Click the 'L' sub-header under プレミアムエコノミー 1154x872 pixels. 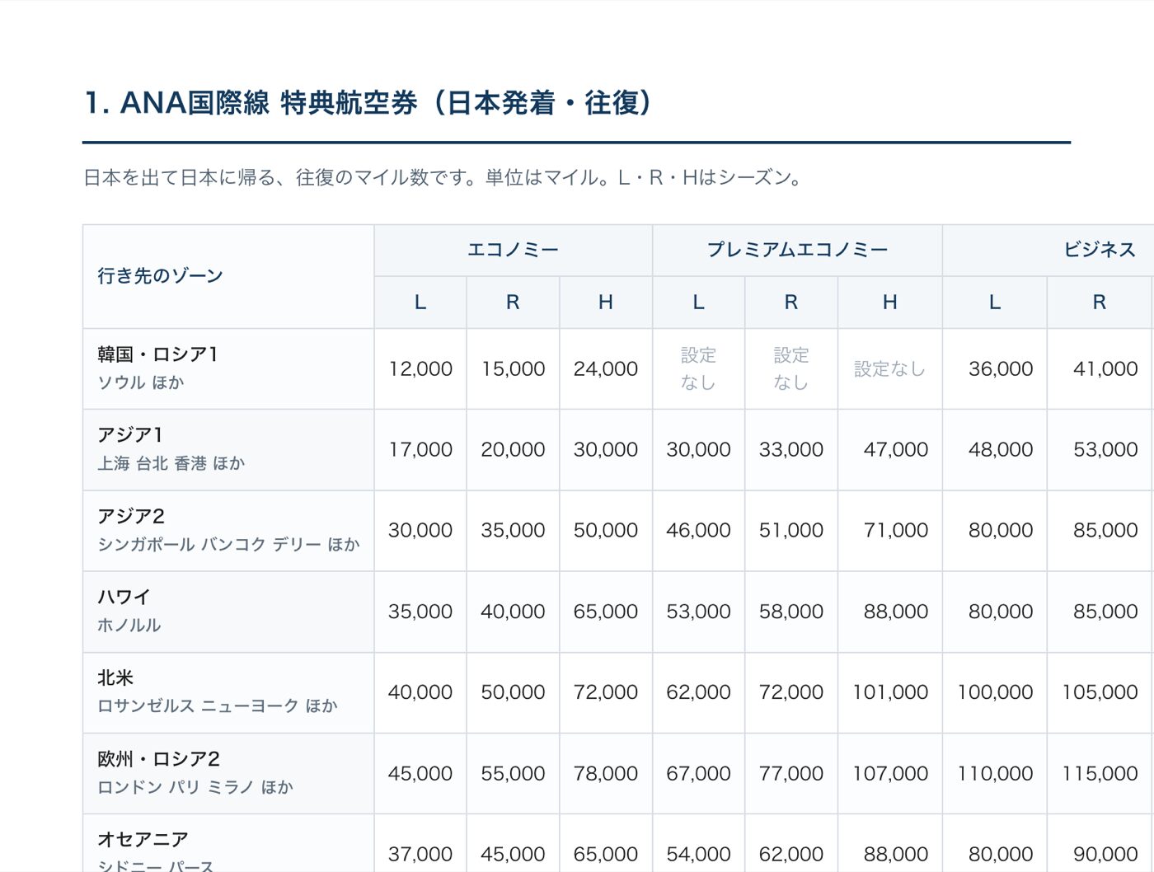[698, 302]
